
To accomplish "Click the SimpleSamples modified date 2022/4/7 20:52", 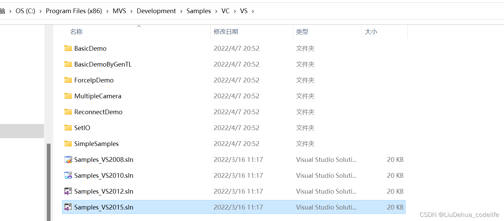I will point(236,144).
